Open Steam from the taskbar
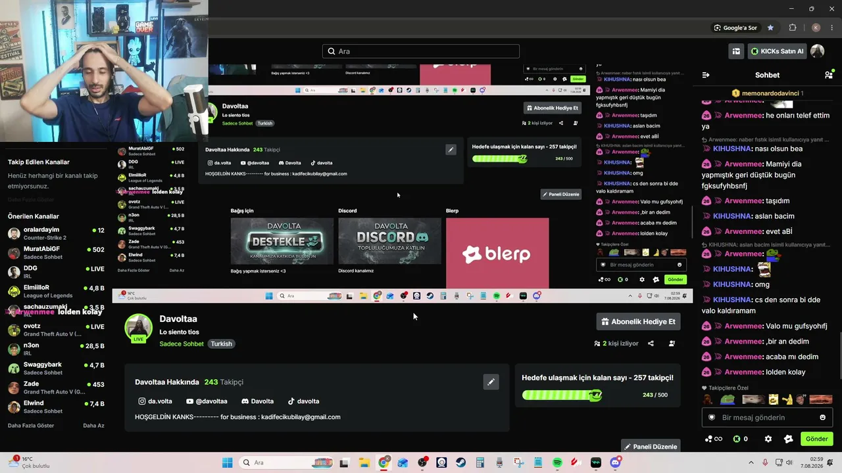 click(460, 462)
